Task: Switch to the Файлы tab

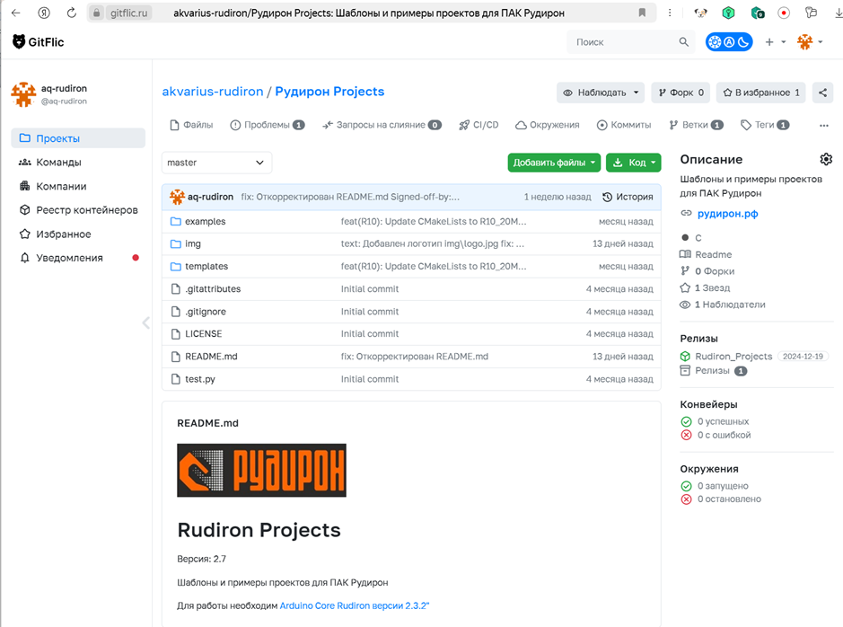Action: (x=191, y=125)
